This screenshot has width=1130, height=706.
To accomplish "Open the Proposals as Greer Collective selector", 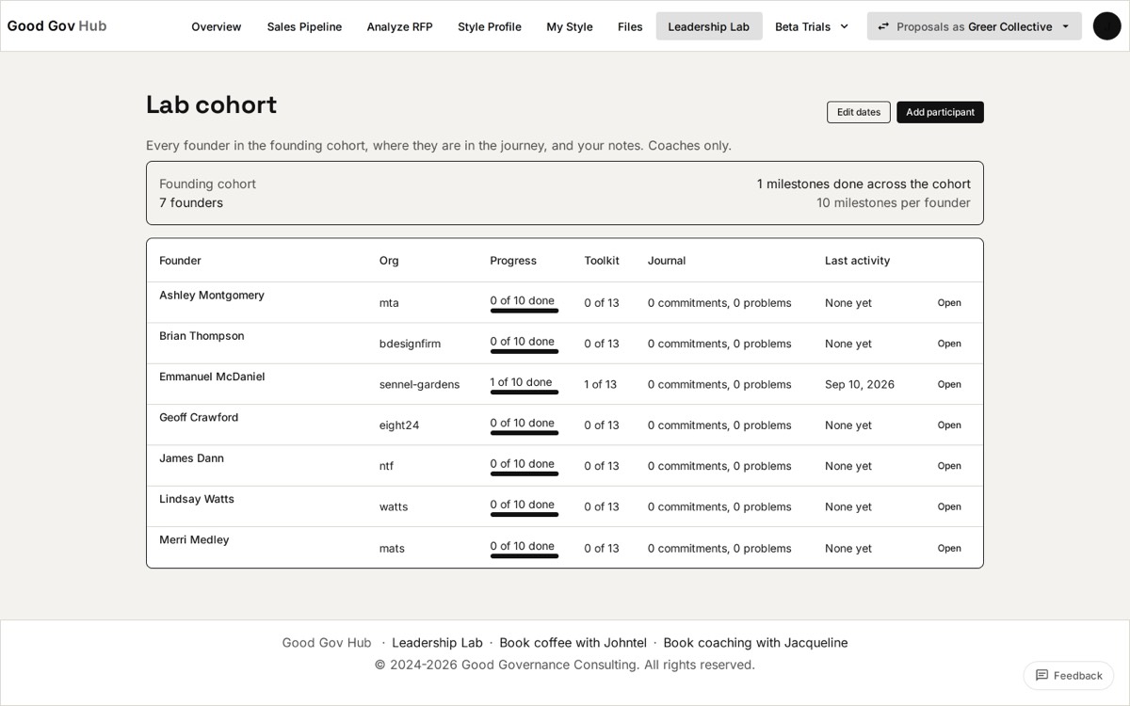I will (x=975, y=26).
